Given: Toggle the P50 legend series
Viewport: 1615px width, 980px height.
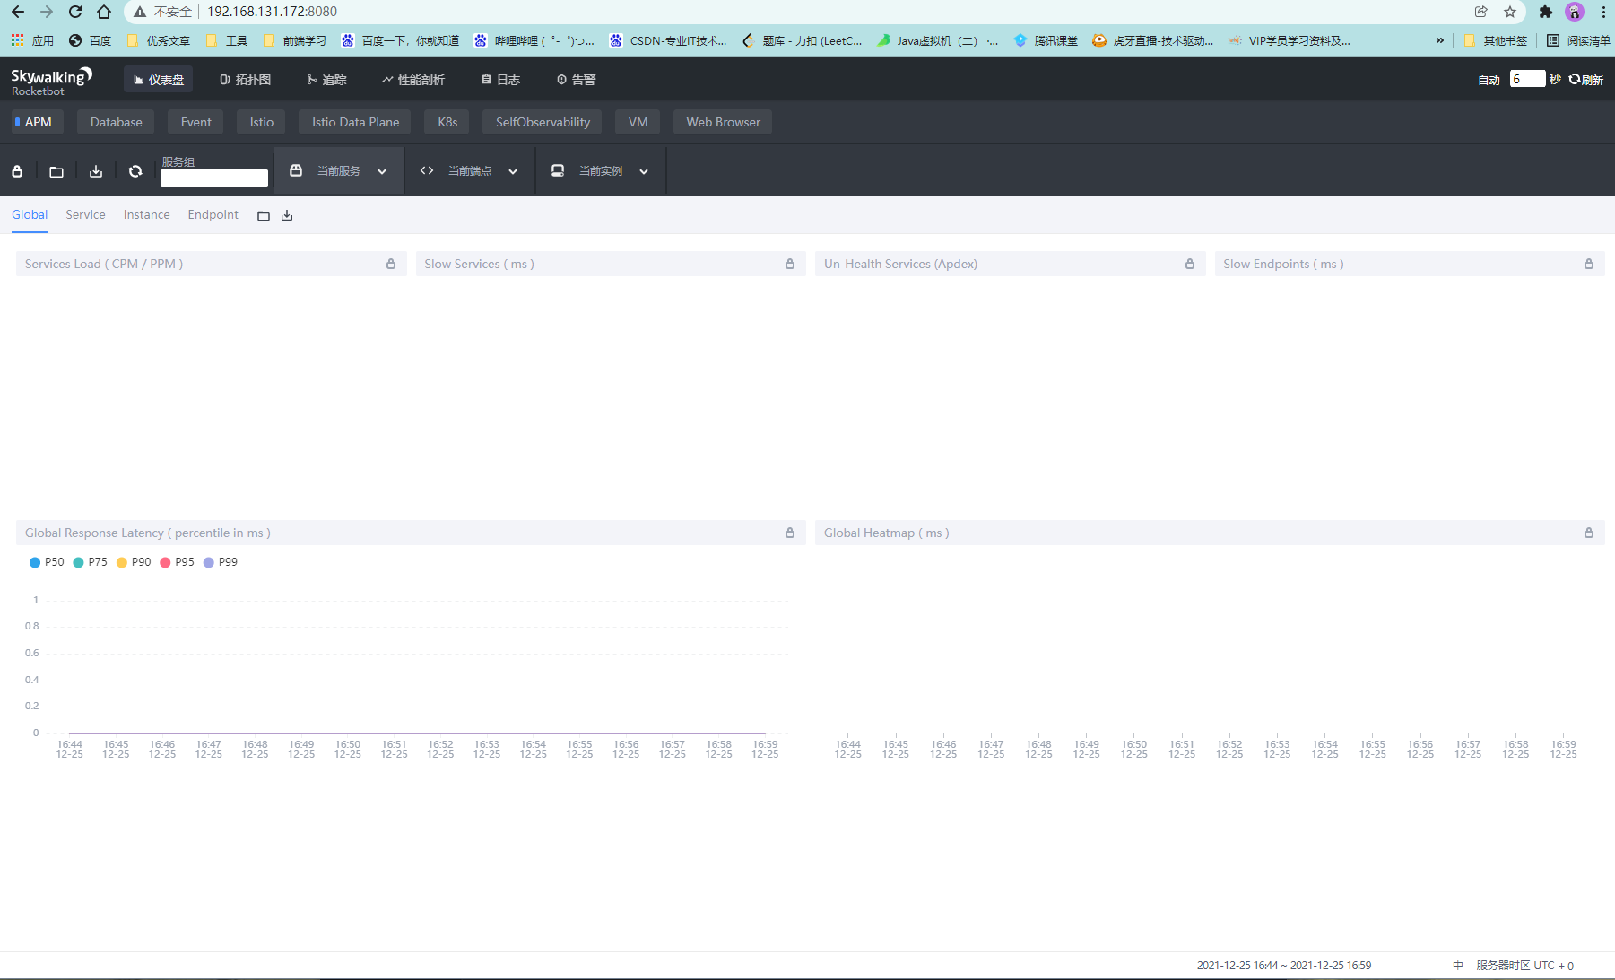Looking at the screenshot, I should click(47, 562).
